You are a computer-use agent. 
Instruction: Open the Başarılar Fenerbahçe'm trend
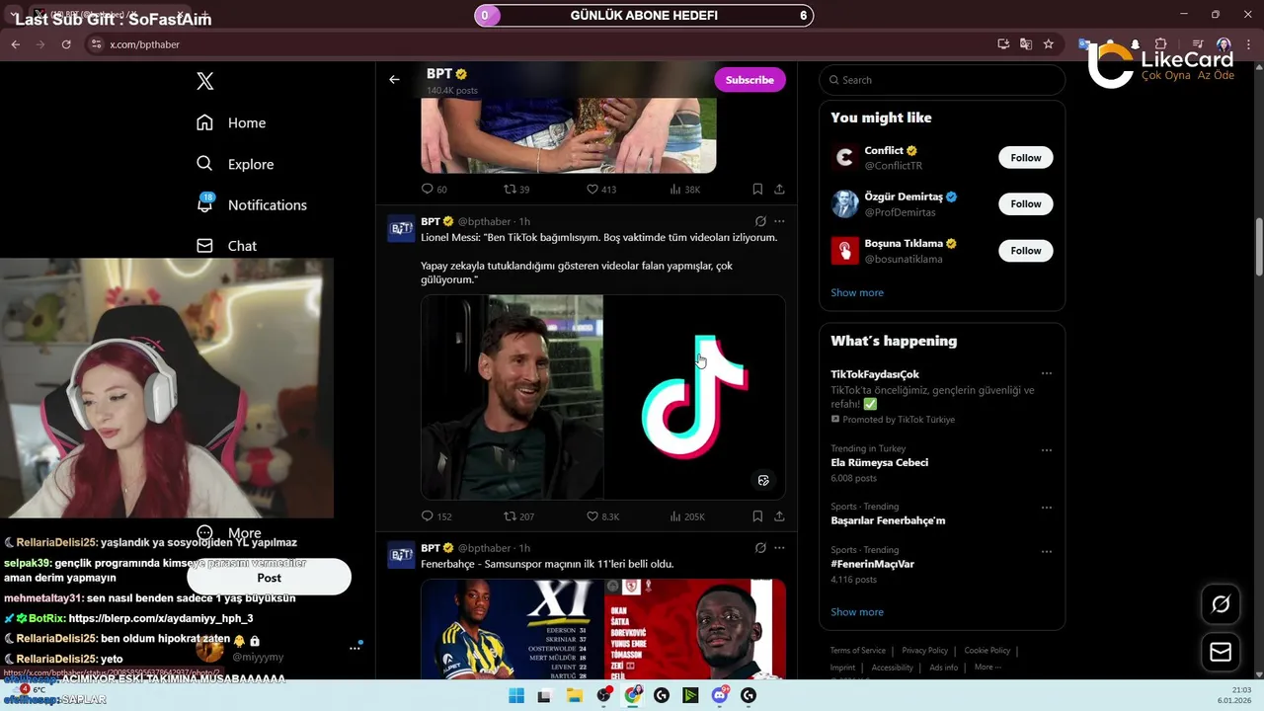click(x=888, y=520)
